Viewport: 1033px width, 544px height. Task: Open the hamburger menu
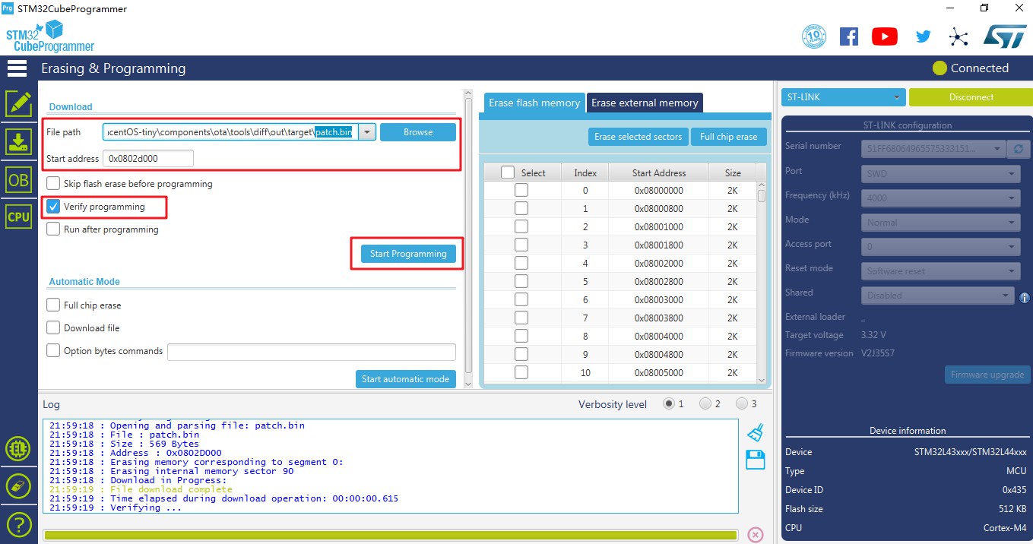(17, 68)
